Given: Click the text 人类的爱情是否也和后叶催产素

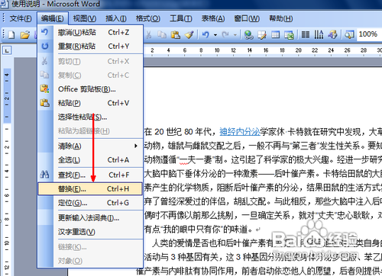Looking at the screenshot, I should [212, 243].
